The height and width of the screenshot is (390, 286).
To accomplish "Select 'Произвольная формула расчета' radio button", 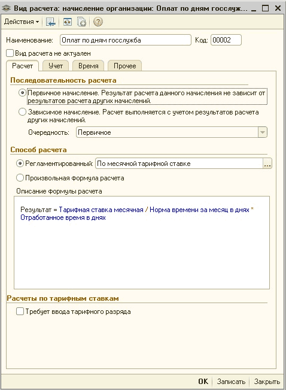I will (20, 178).
